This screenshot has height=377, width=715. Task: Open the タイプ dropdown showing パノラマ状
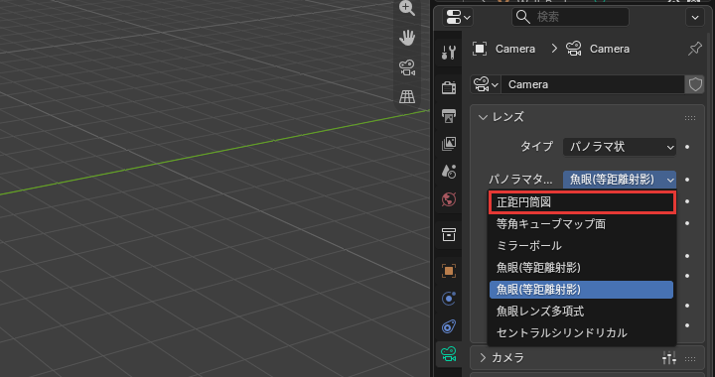[x=620, y=147]
